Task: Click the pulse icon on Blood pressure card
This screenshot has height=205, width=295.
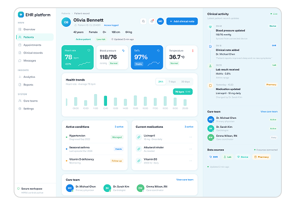Action: point(123,50)
